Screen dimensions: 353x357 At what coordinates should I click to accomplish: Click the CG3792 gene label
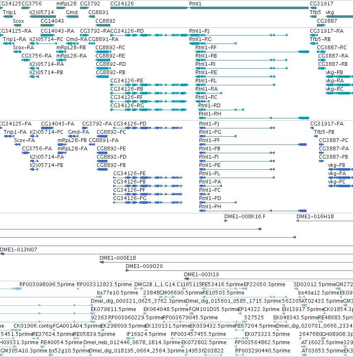click(x=90, y=4)
